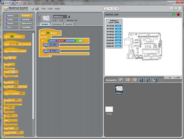The height and width of the screenshot is (139, 184).
Task: Select the Operators block category
Action: [x=26, y=23]
